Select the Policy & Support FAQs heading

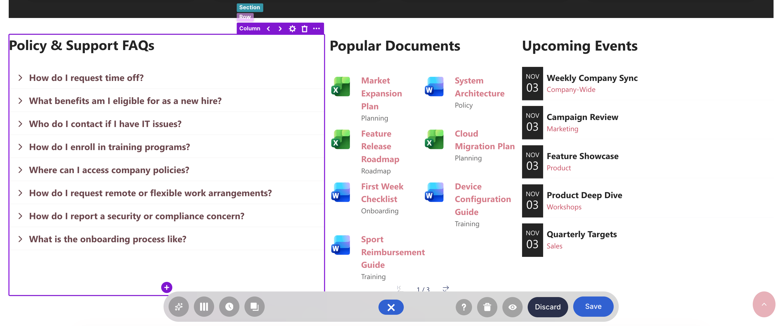(x=82, y=46)
